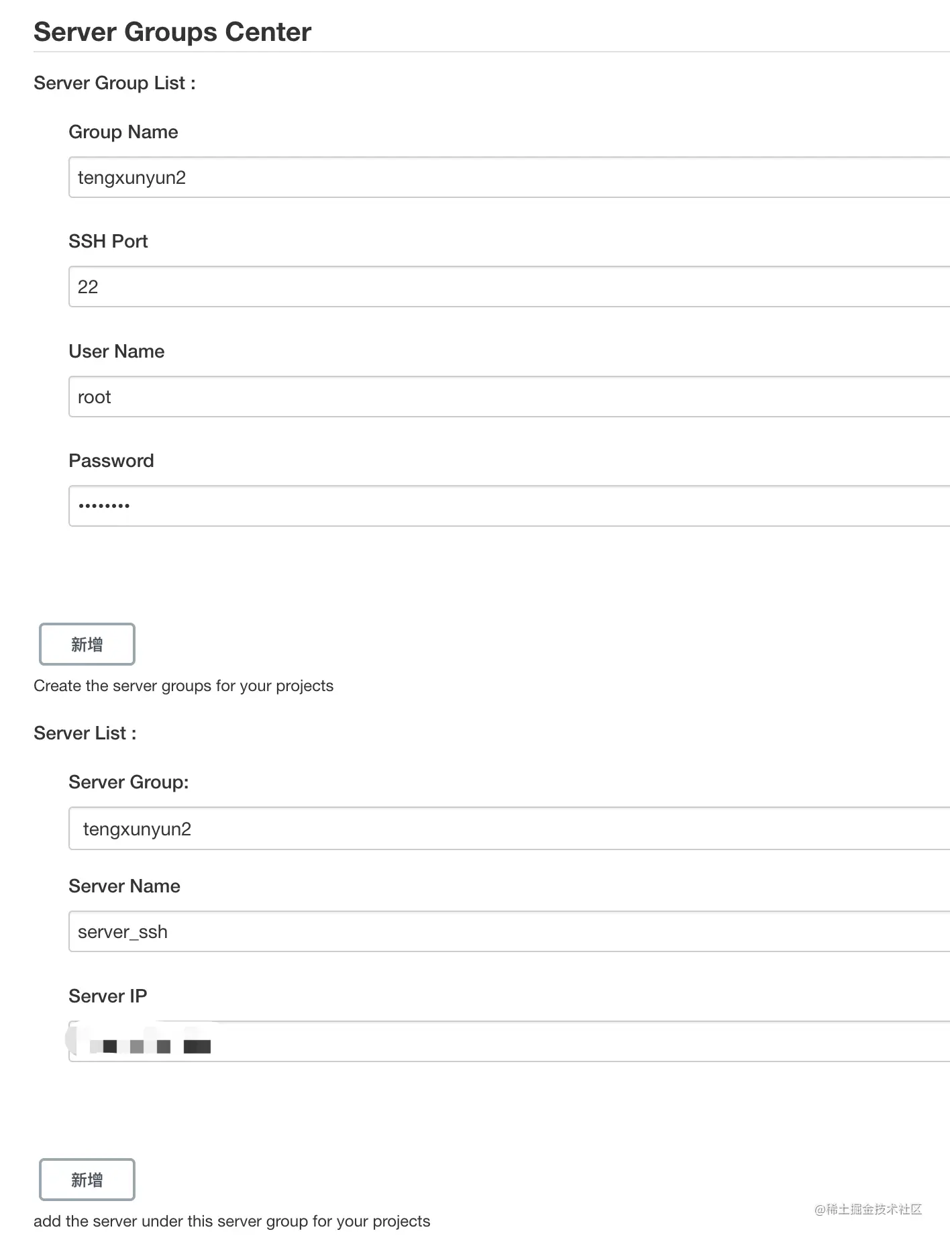Click the 'SSH Port' label

click(108, 242)
